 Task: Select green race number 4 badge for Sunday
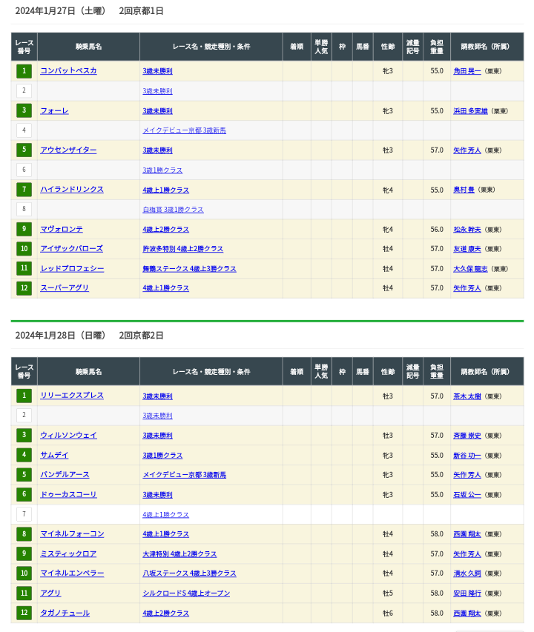click(24, 455)
